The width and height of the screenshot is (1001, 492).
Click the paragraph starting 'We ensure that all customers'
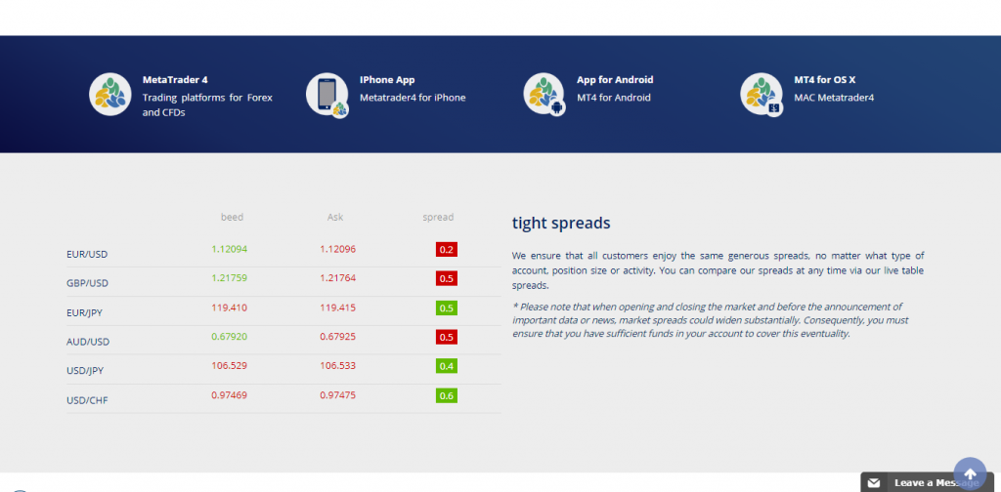tap(718, 270)
